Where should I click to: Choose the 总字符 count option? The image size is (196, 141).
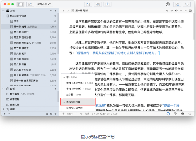coord(78,95)
